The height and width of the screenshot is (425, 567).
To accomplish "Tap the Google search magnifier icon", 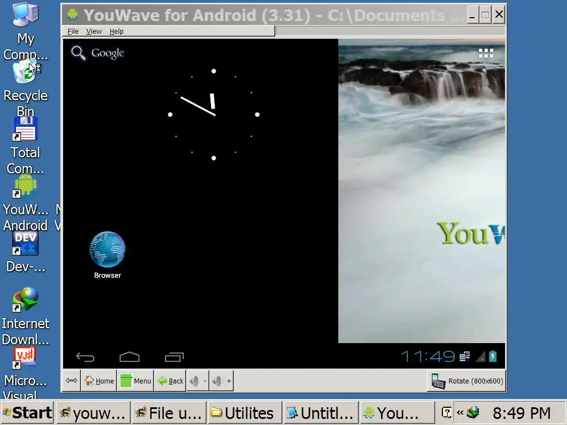I will (x=78, y=53).
